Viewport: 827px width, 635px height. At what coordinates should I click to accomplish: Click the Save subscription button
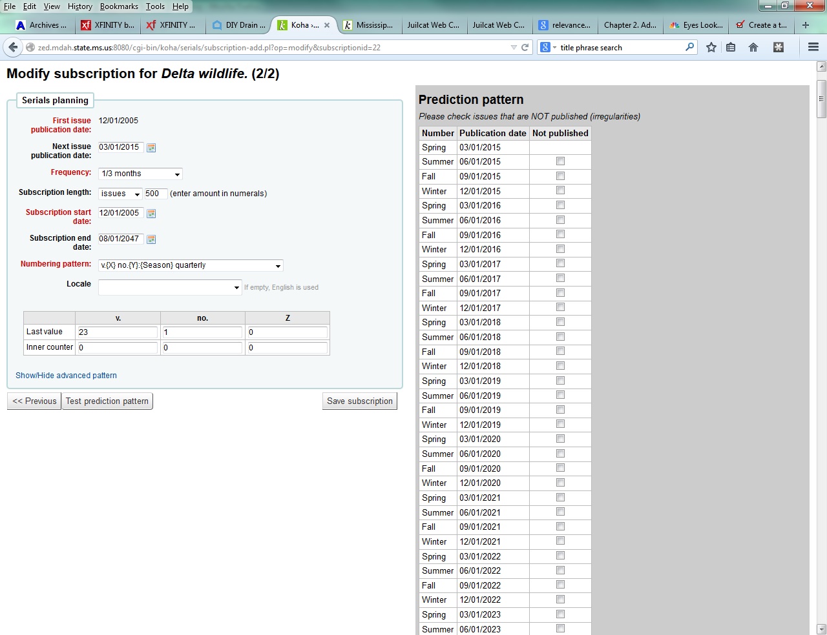coord(360,401)
